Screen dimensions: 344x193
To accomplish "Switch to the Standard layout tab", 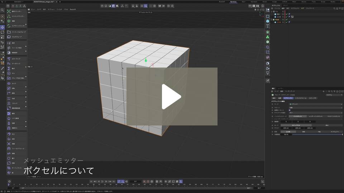I will [254, 2].
